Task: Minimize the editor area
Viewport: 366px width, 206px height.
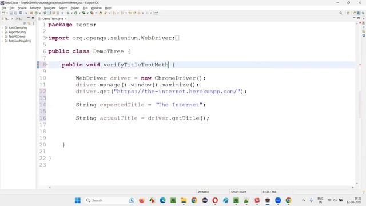Action: point(354,18)
